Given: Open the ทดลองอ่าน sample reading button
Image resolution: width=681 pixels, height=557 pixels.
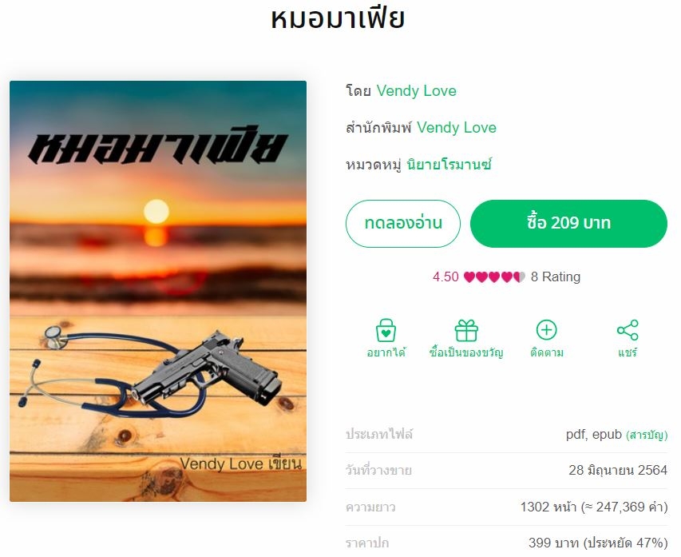Looking at the screenshot, I should [403, 224].
